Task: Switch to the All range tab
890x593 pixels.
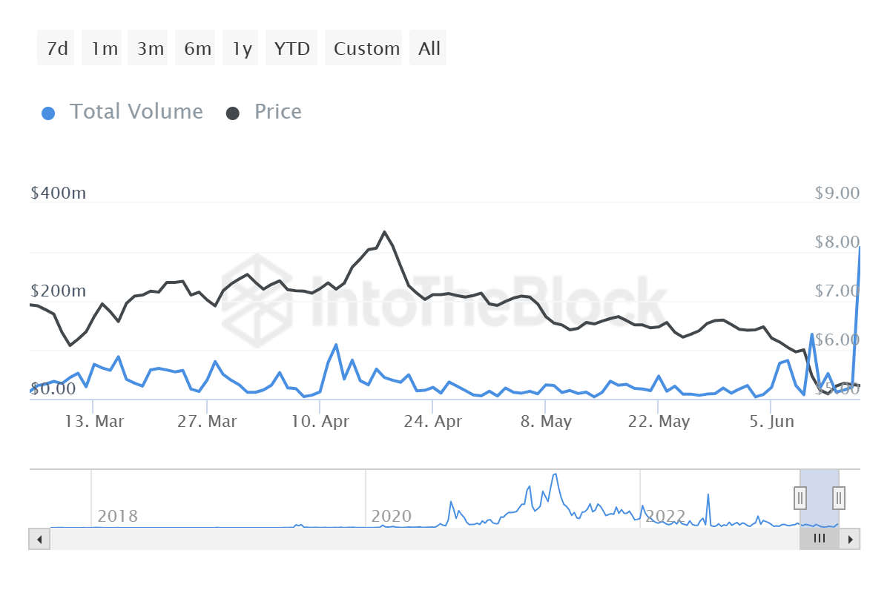Action: pyautogui.click(x=428, y=47)
